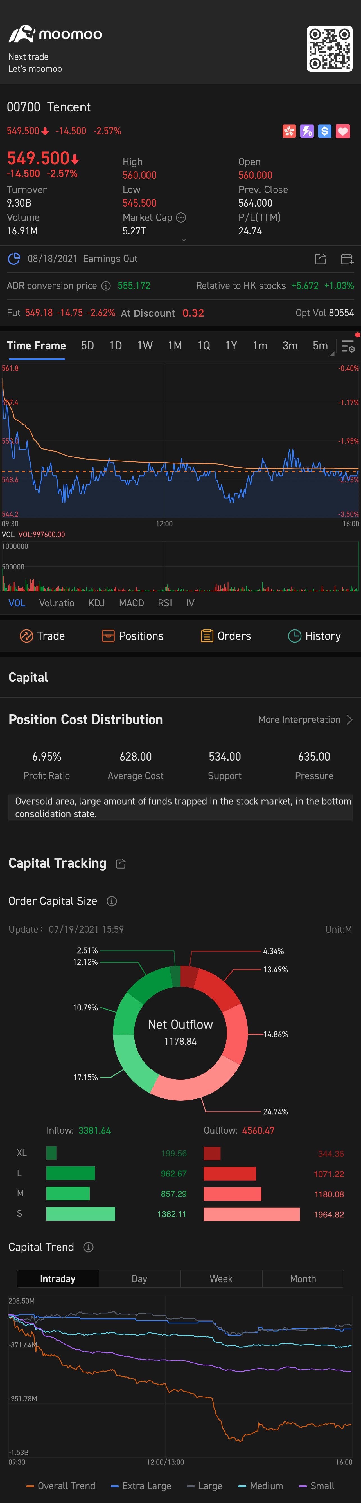
Task: Select the KDJ indicator
Action: coord(96,603)
